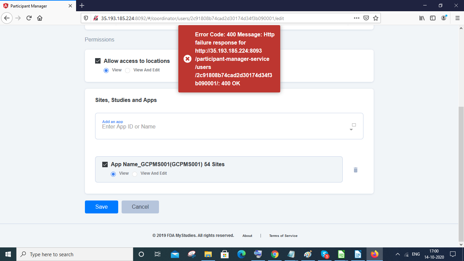This screenshot has height=261, width=464.
Task: Select View And Edit under Permissions
Action: pos(127,70)
